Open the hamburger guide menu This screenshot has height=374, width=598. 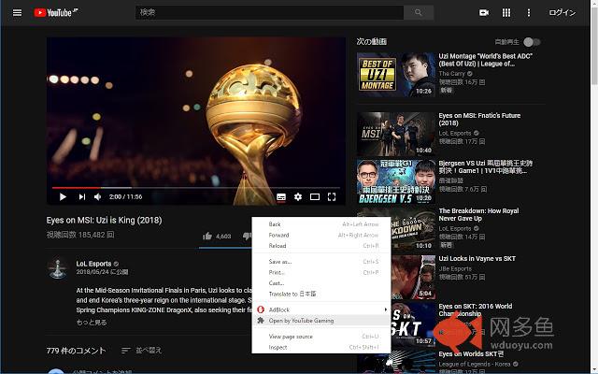pyautogui.click(x=17, y=12)
